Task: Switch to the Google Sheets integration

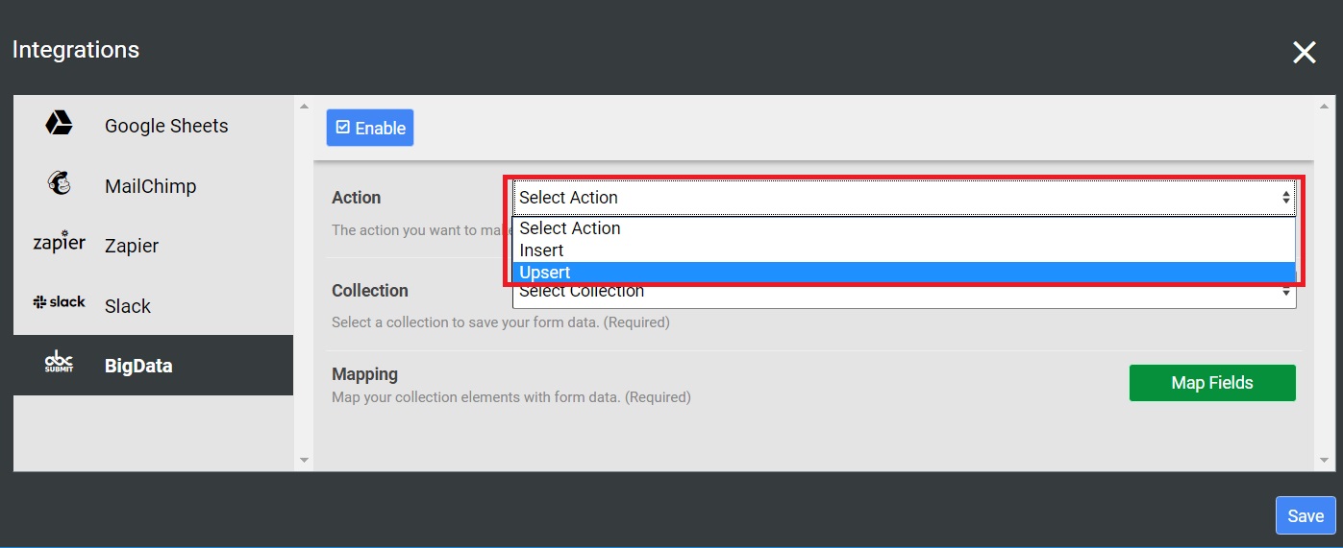Action: (x=166, y=126)
